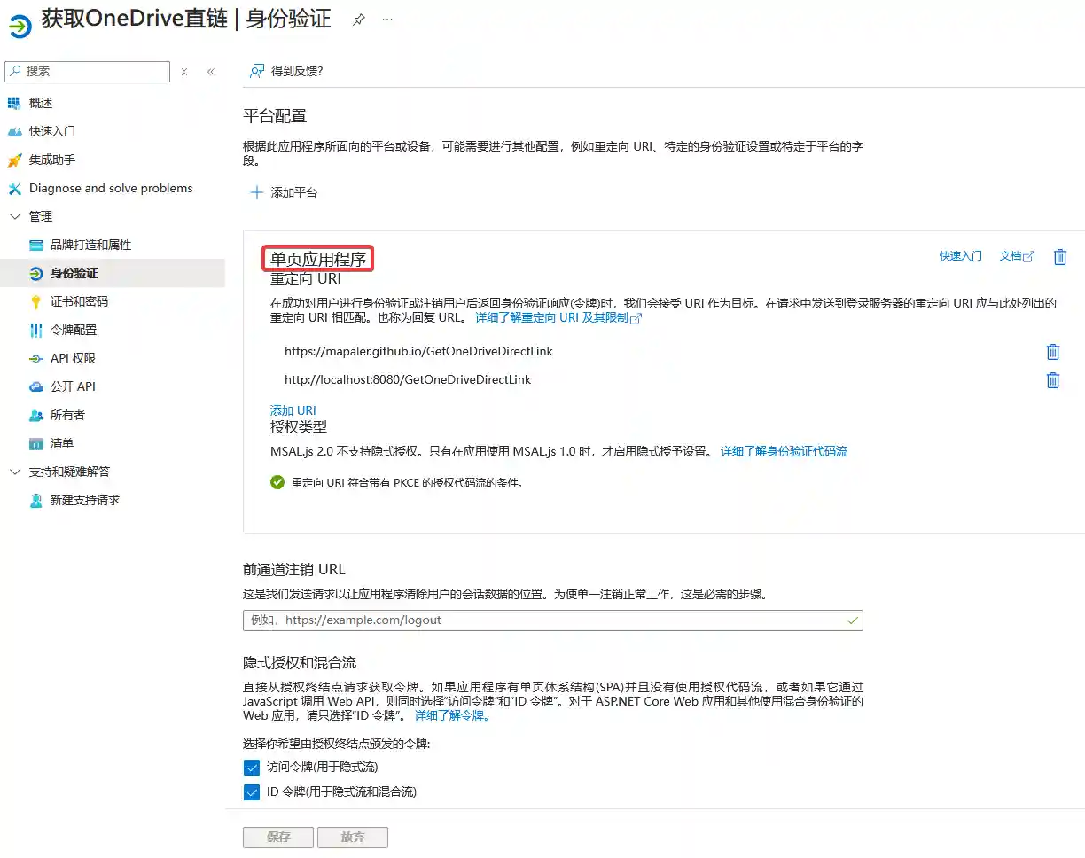The height and width of the screenshot is (858, 1085).
Task: Click the 保存 button
Action: (277, 837)
